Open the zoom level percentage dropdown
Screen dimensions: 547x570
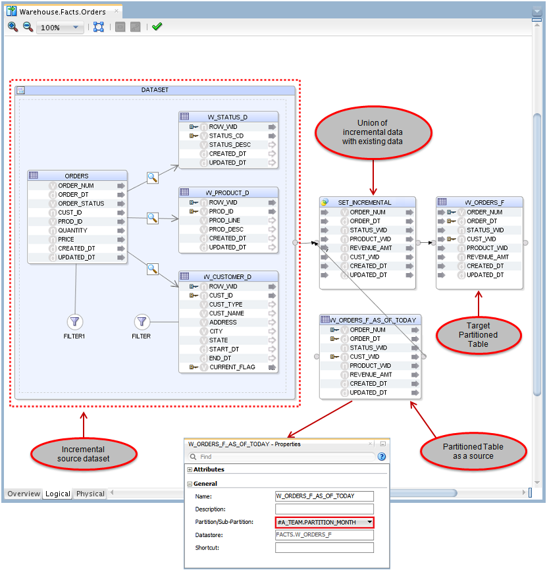74,27
